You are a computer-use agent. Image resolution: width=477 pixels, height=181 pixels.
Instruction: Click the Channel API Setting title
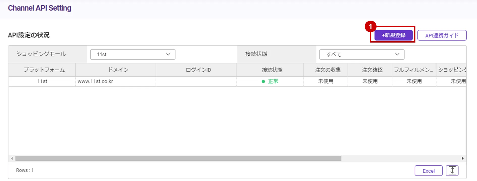tap(40, 8)
